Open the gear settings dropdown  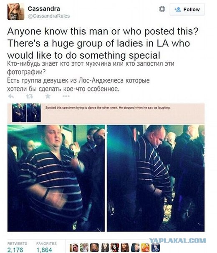pos(162,9)
